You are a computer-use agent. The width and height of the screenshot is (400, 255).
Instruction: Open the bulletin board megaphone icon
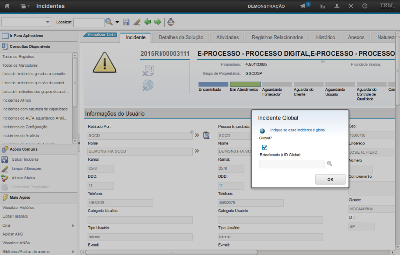pyautogui.click(x=303, y=6)
